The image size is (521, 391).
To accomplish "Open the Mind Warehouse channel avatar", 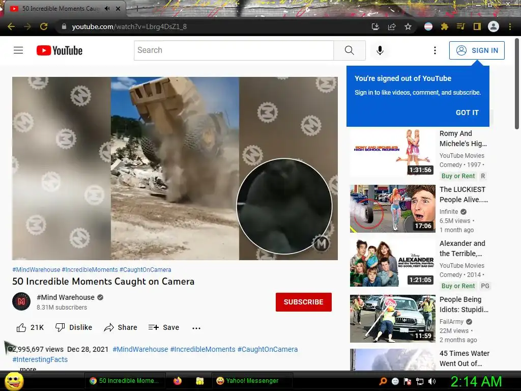I will pyautogui.click(x=21, y=301).
